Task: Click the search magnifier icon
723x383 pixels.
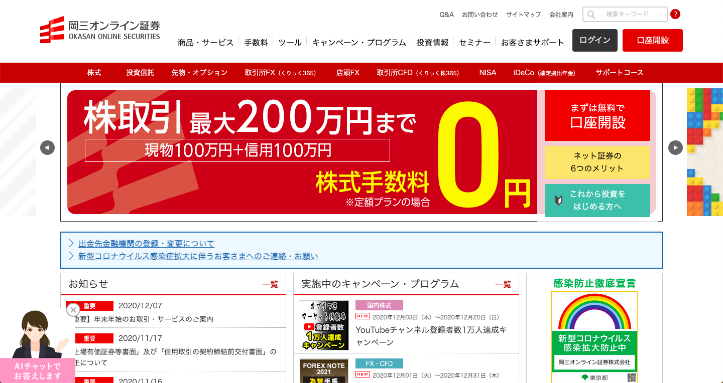Action: (x=591, y=15)
